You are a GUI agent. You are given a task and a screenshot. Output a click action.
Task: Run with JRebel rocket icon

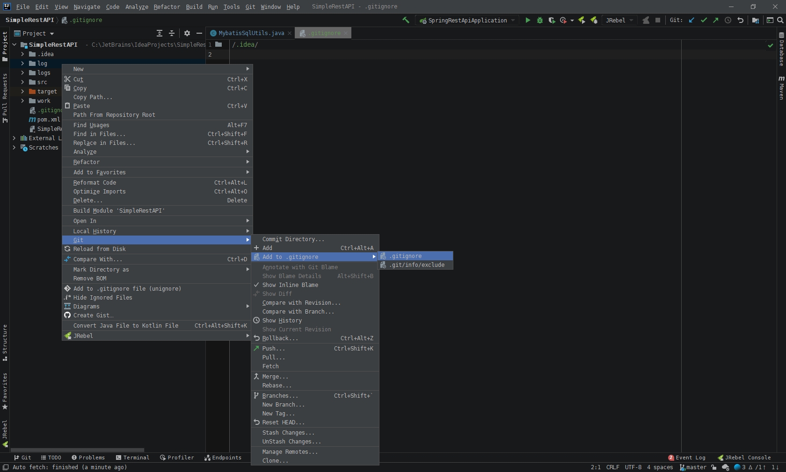[x=582, y=20]
